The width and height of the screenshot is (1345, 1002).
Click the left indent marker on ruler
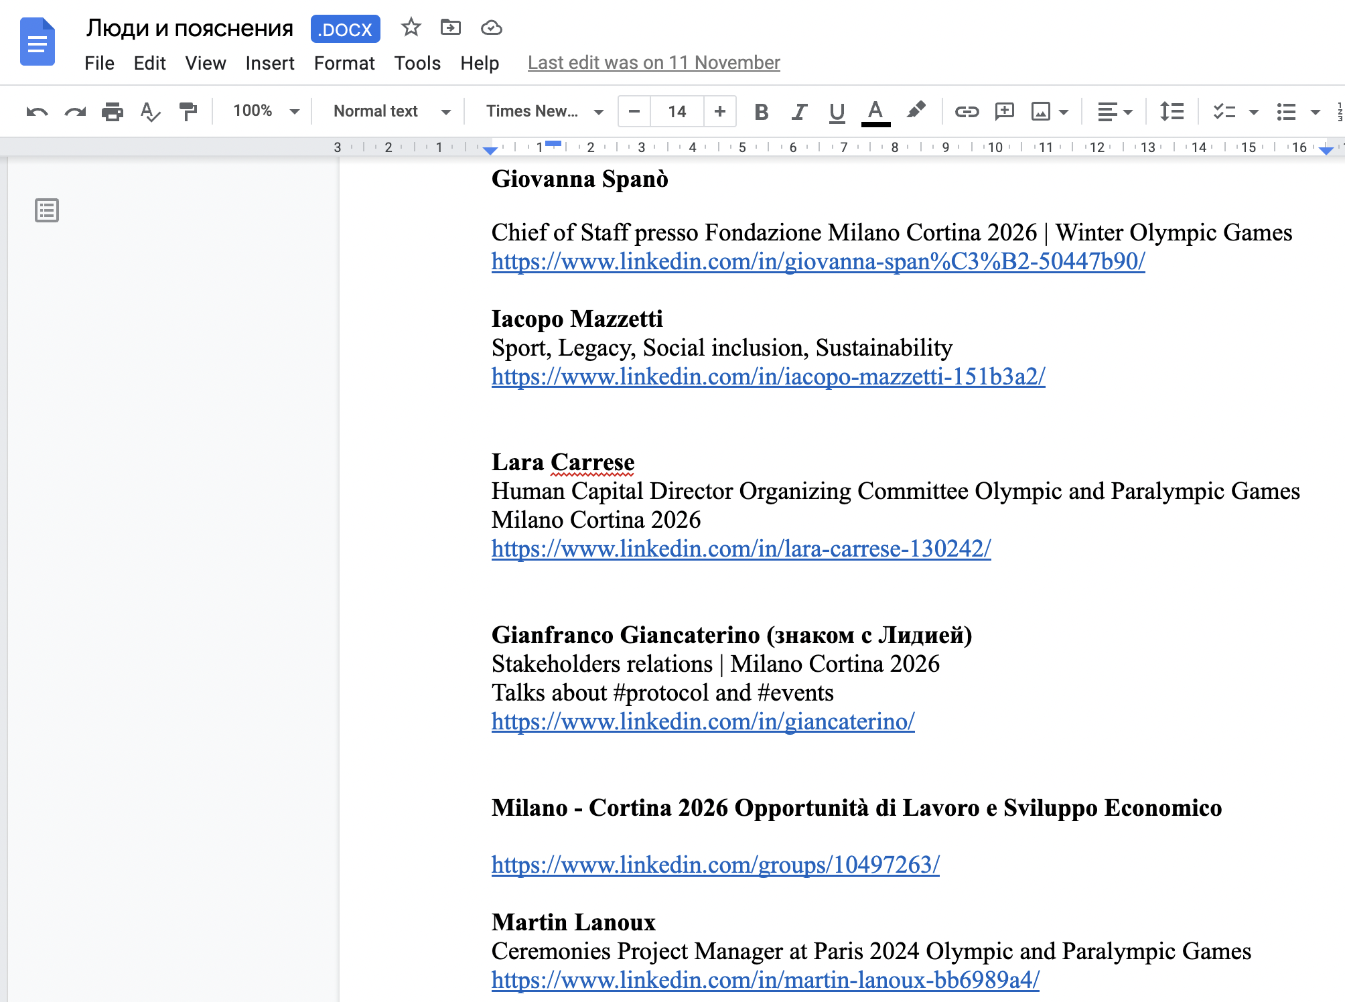(x=490, y=152)
